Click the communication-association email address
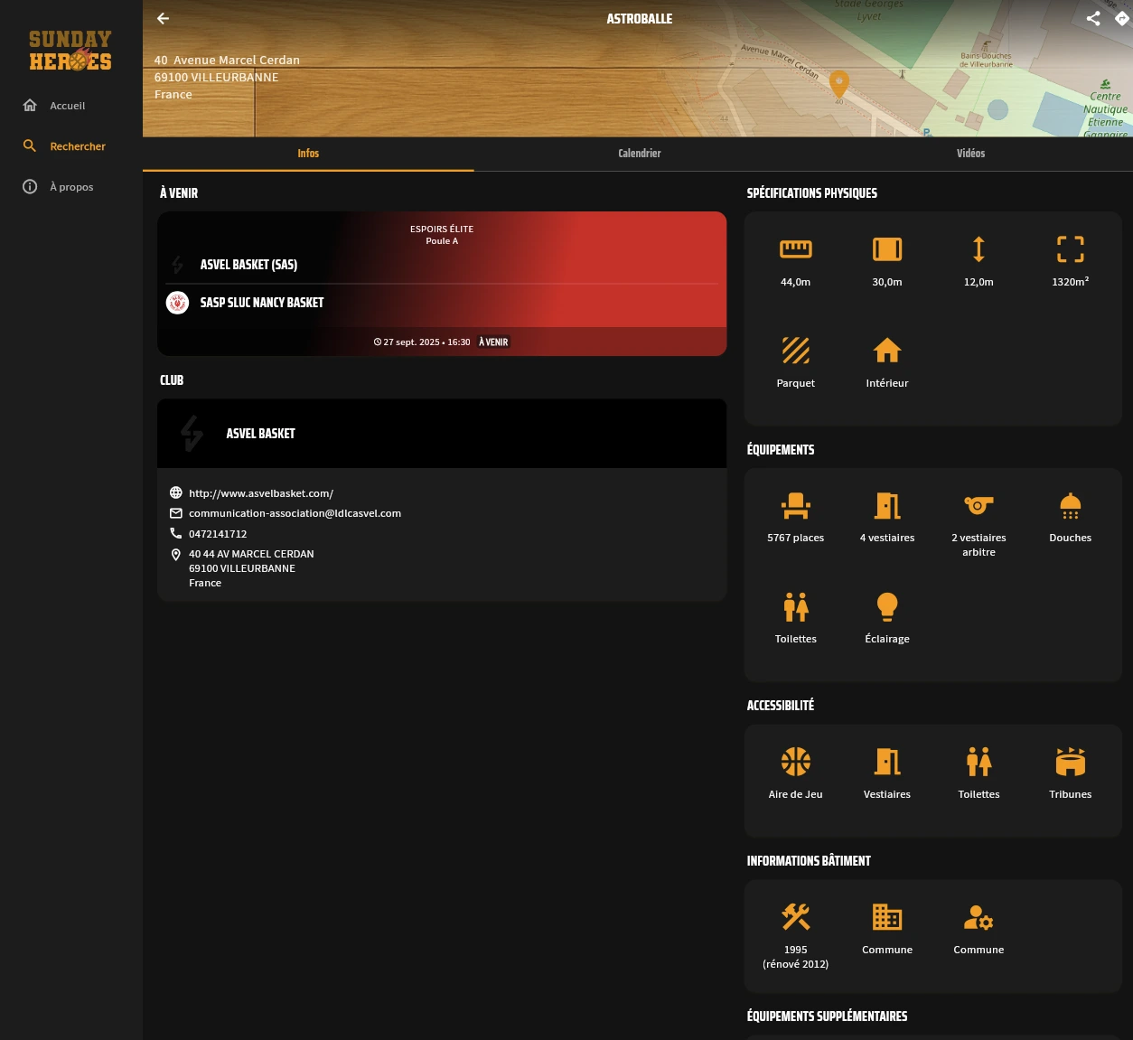Screen dimensions: 1133x1040 point(295,513)
